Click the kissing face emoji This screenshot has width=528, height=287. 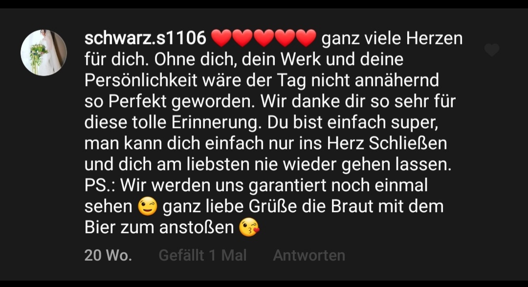[249, 227]
